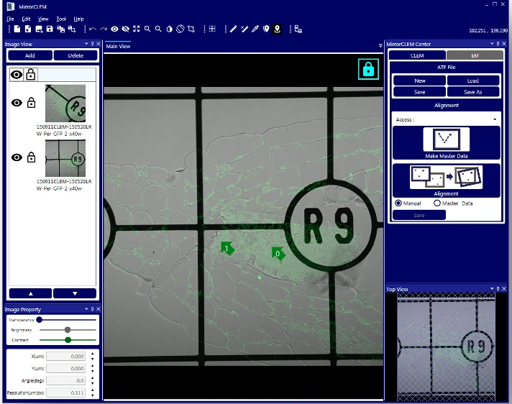Screen dimensions: 512x404
Task: Click the Crop tool icon
Action: [191, 29]
